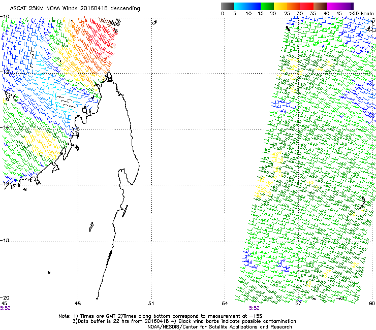This screenshot has height=330, width=376.
Task: Click the gray 0-5 knots legend segment
Action: (228, 6)
